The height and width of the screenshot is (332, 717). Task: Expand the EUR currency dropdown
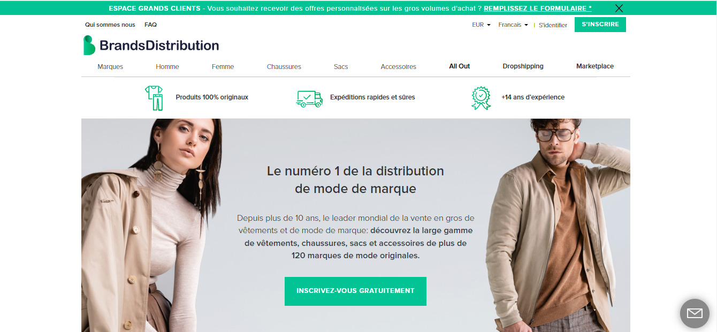click(481, 25)
